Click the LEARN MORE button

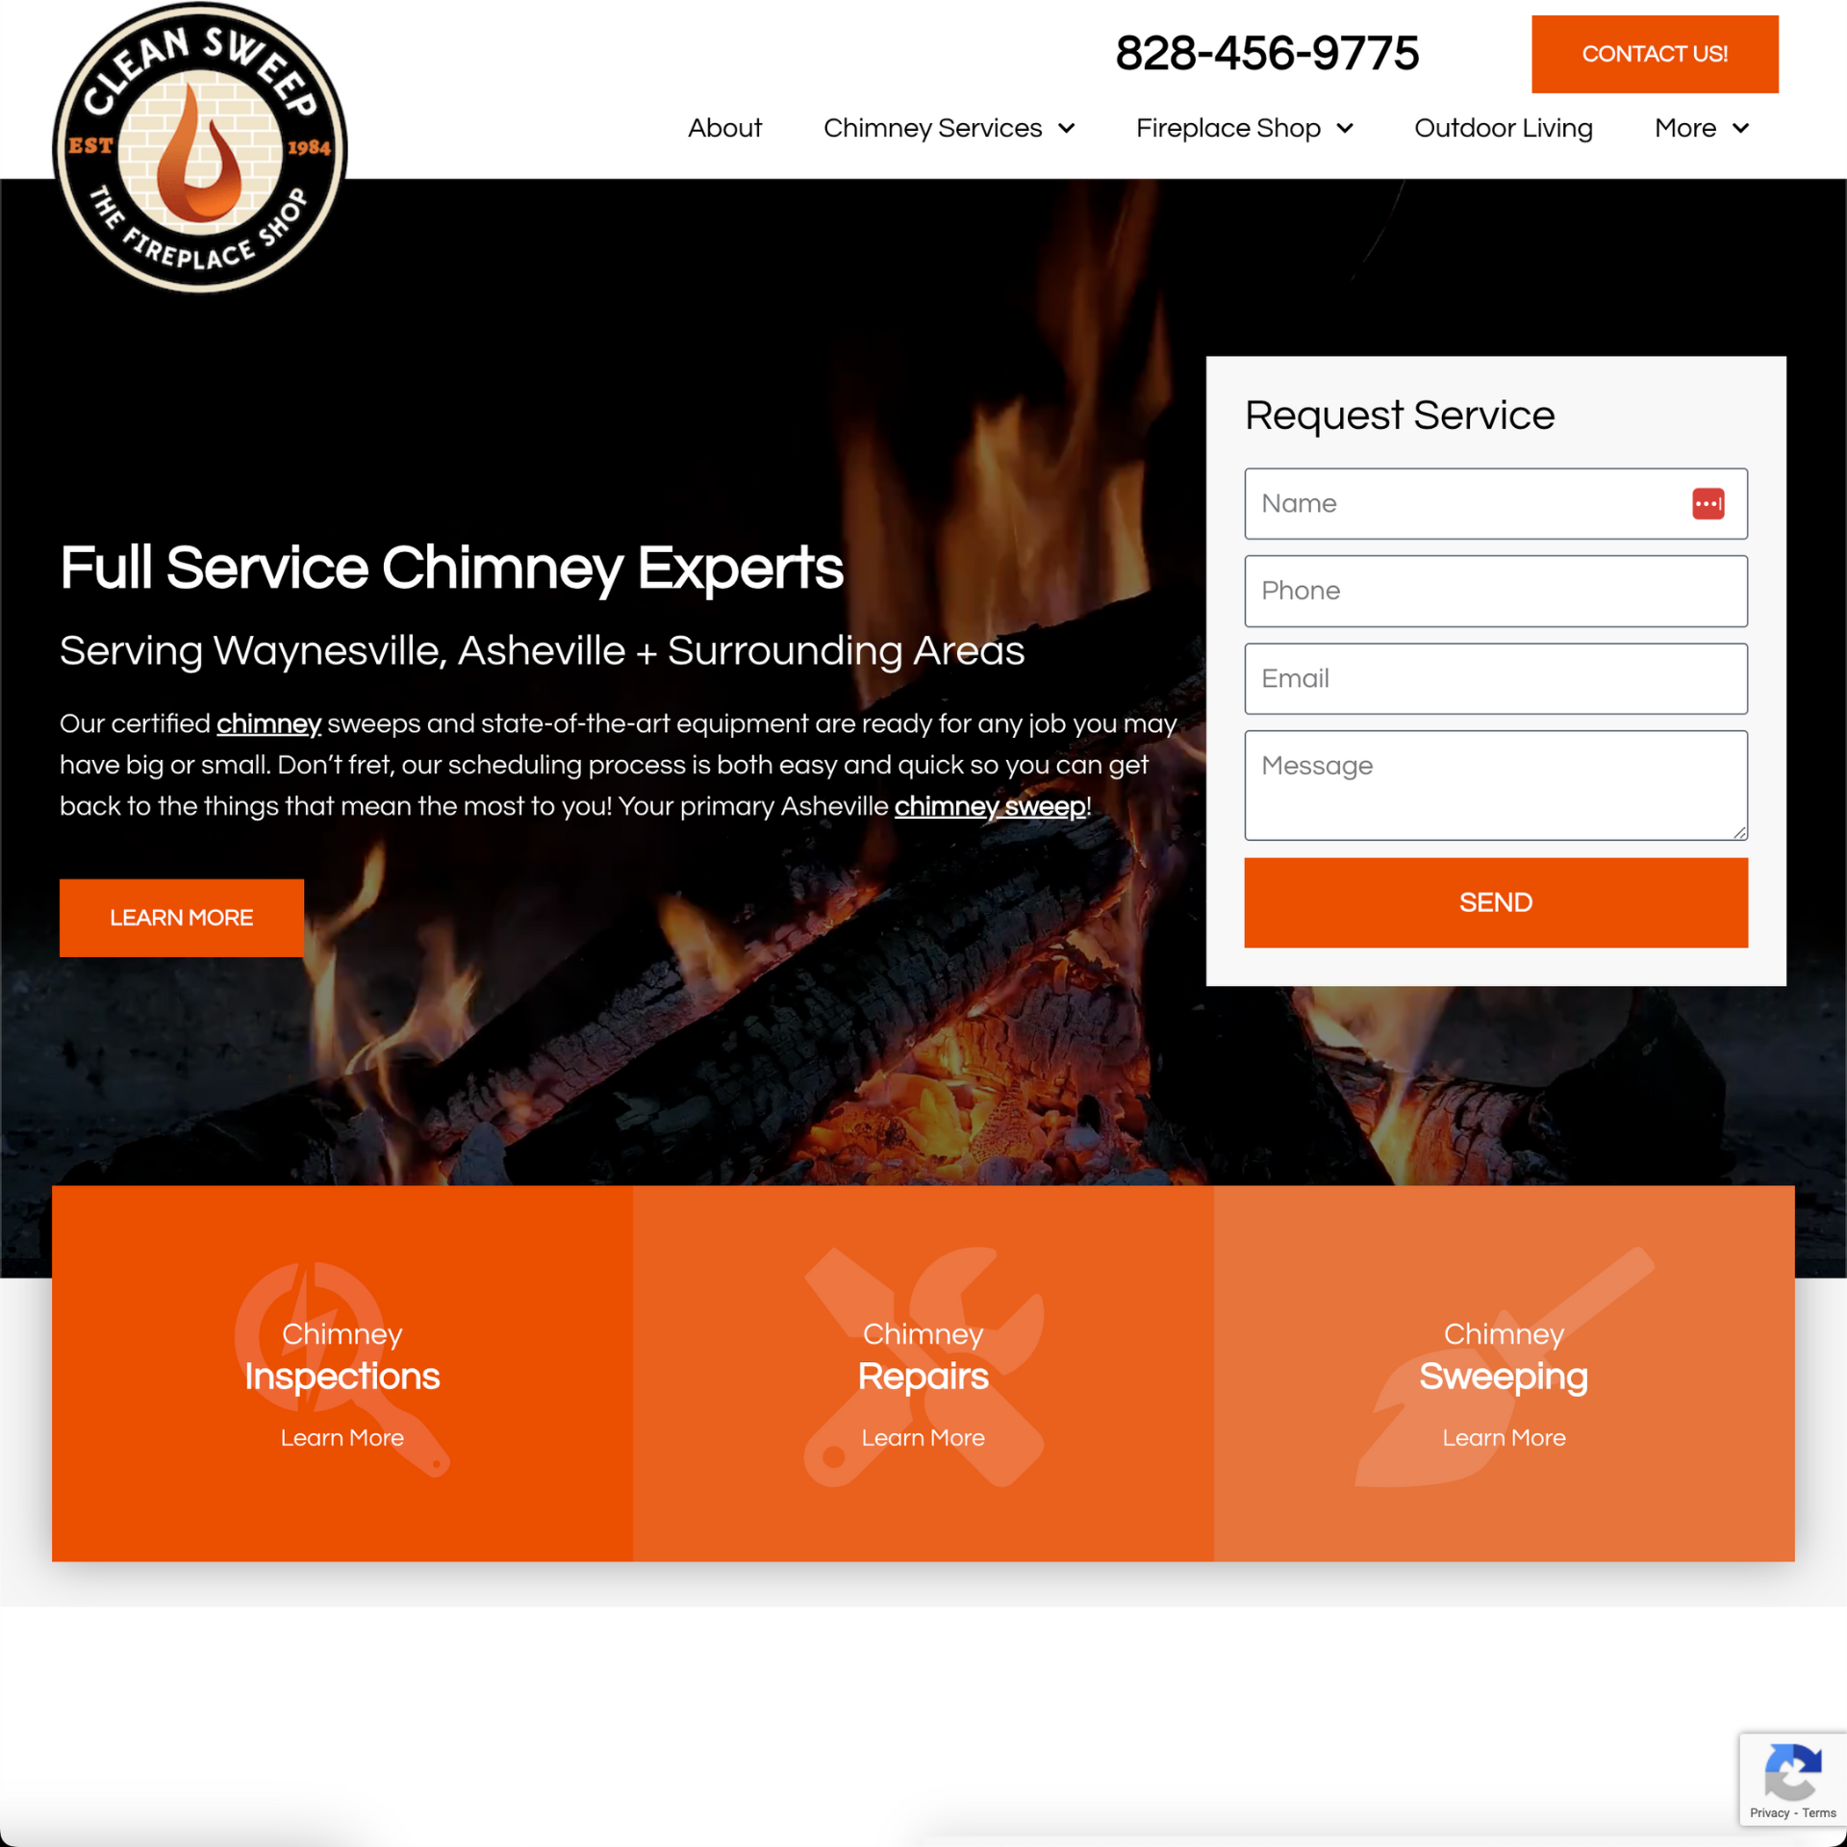point(181,919)
